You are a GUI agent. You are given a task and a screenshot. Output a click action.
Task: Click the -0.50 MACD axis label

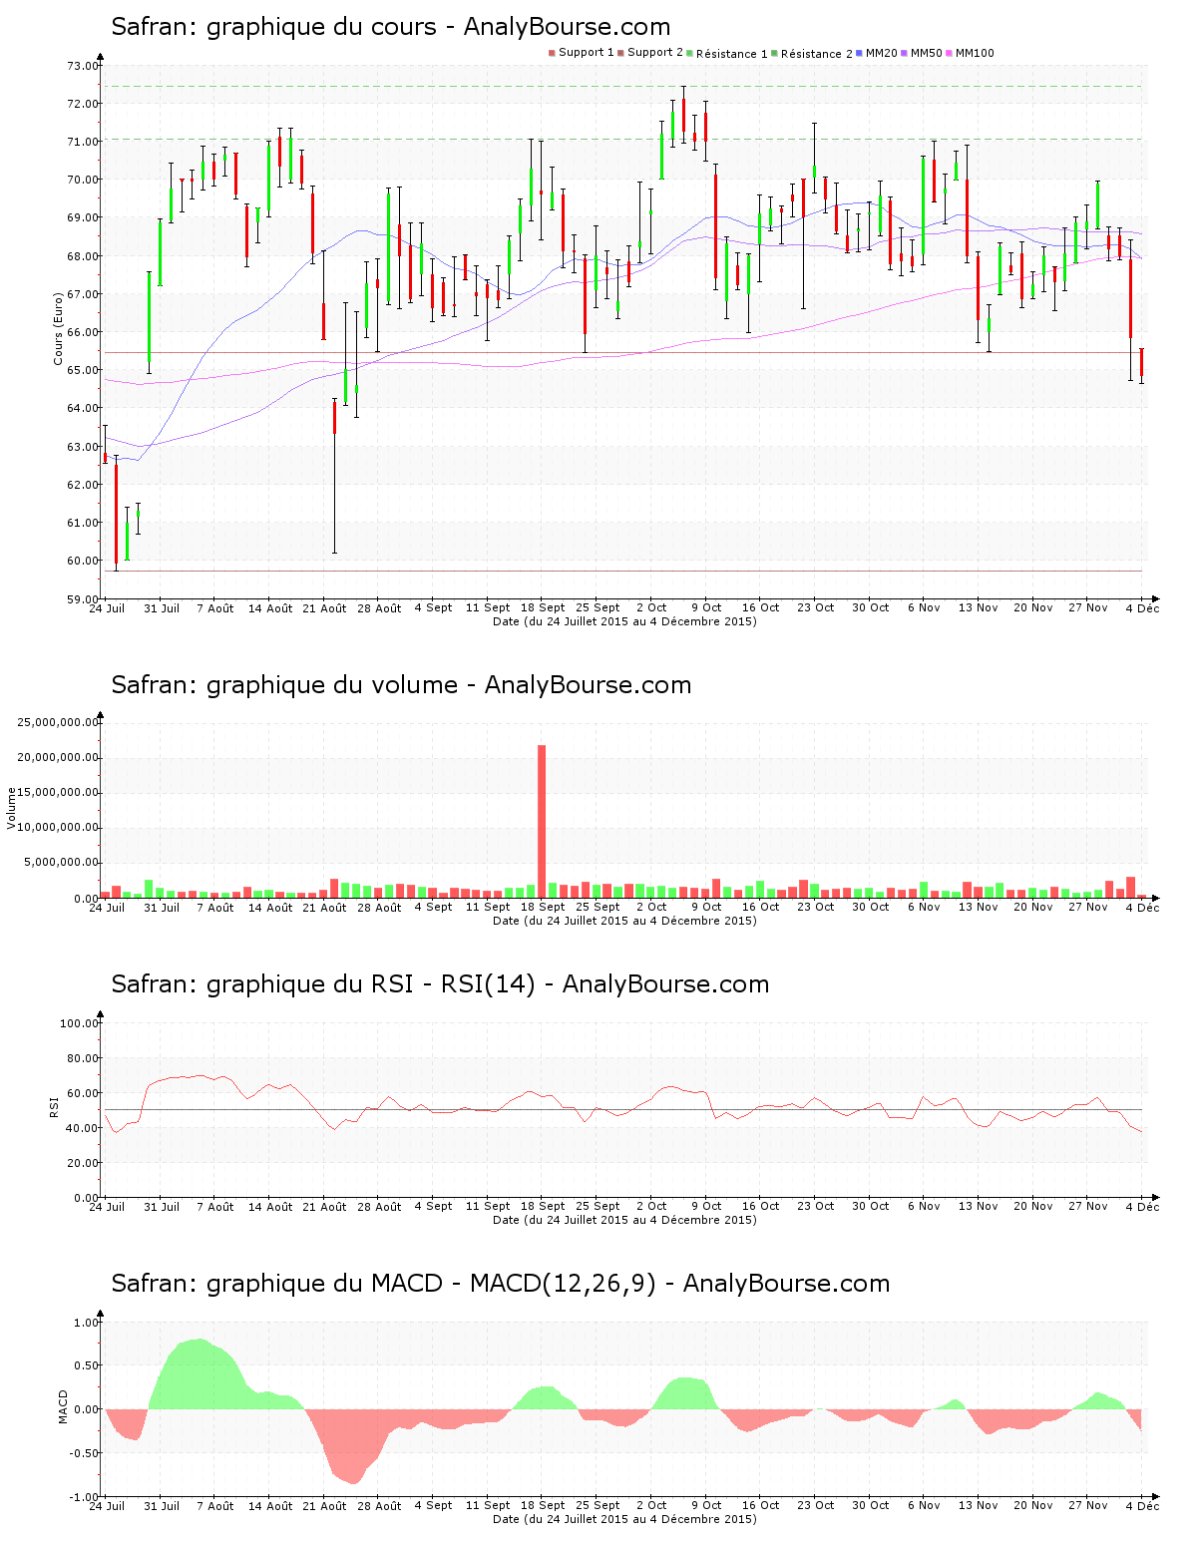point(85,1453)
